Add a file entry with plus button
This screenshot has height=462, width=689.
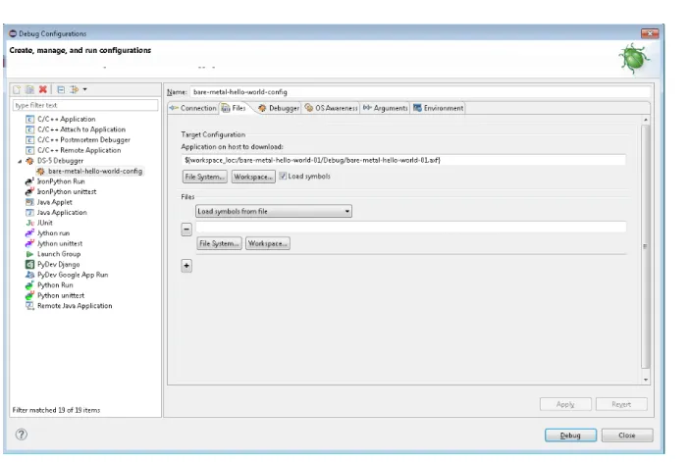186,266
